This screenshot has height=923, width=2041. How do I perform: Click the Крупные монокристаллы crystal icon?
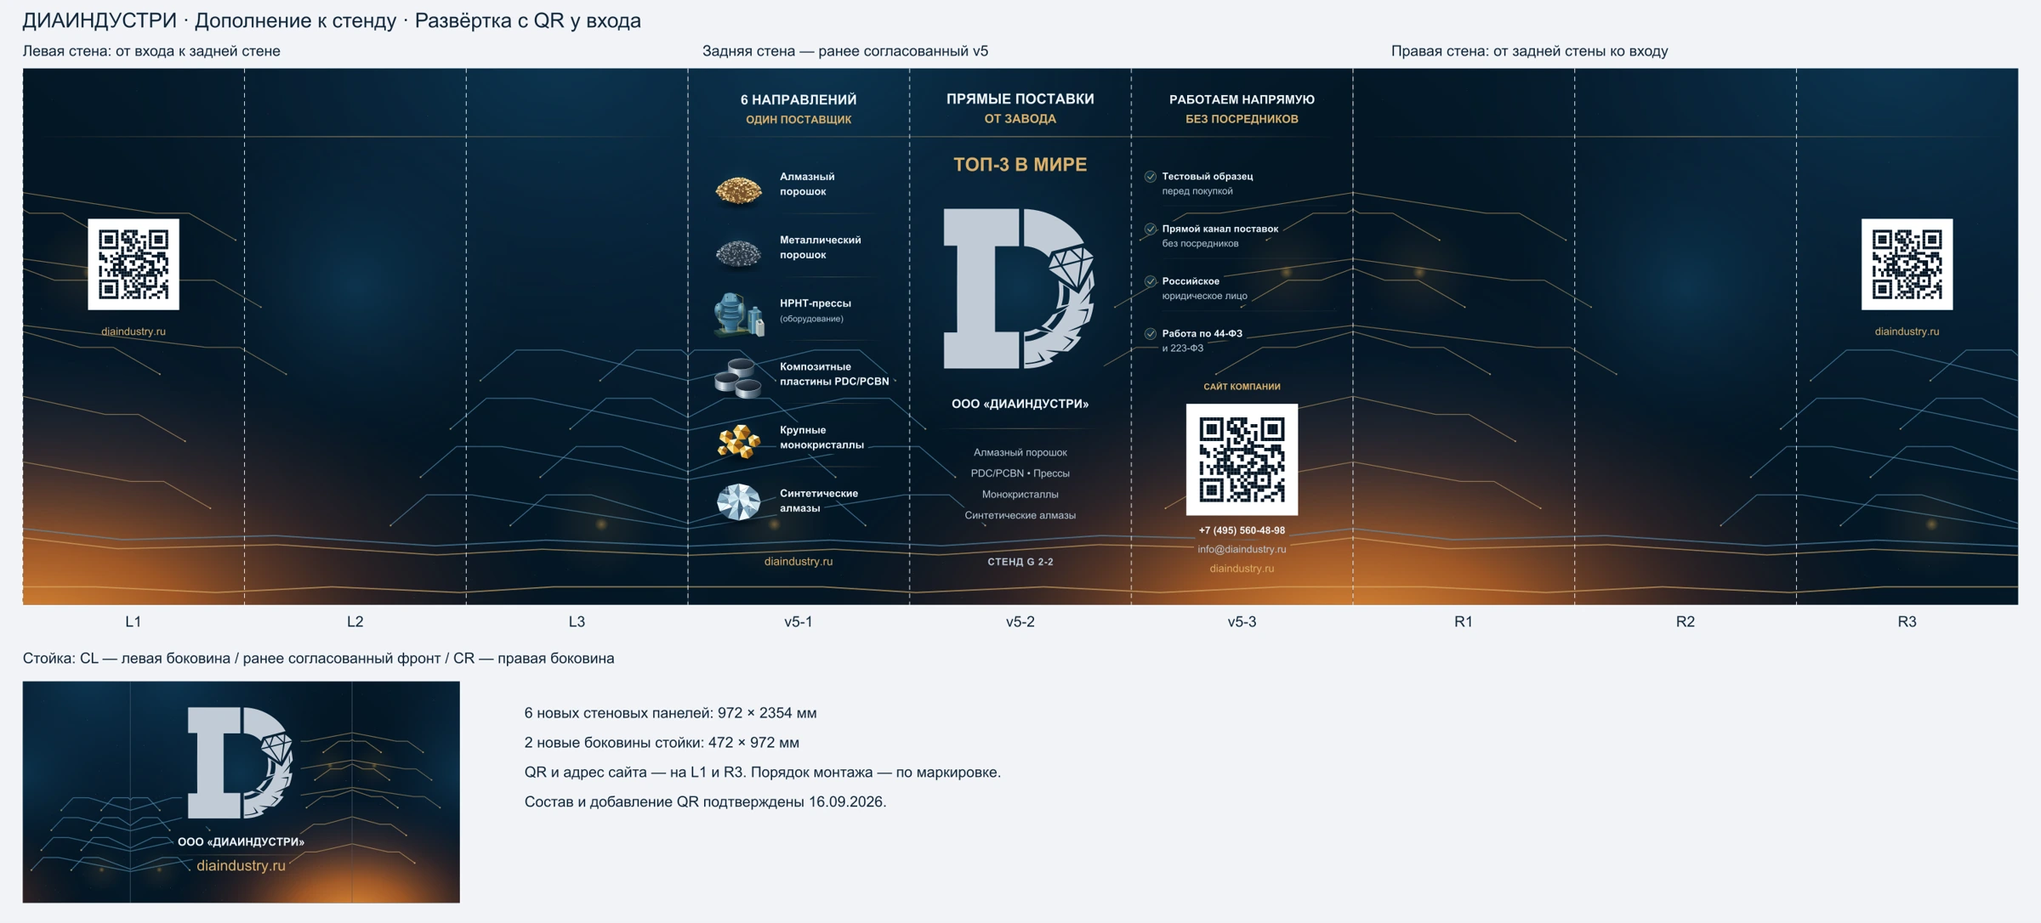pos(738,441)
